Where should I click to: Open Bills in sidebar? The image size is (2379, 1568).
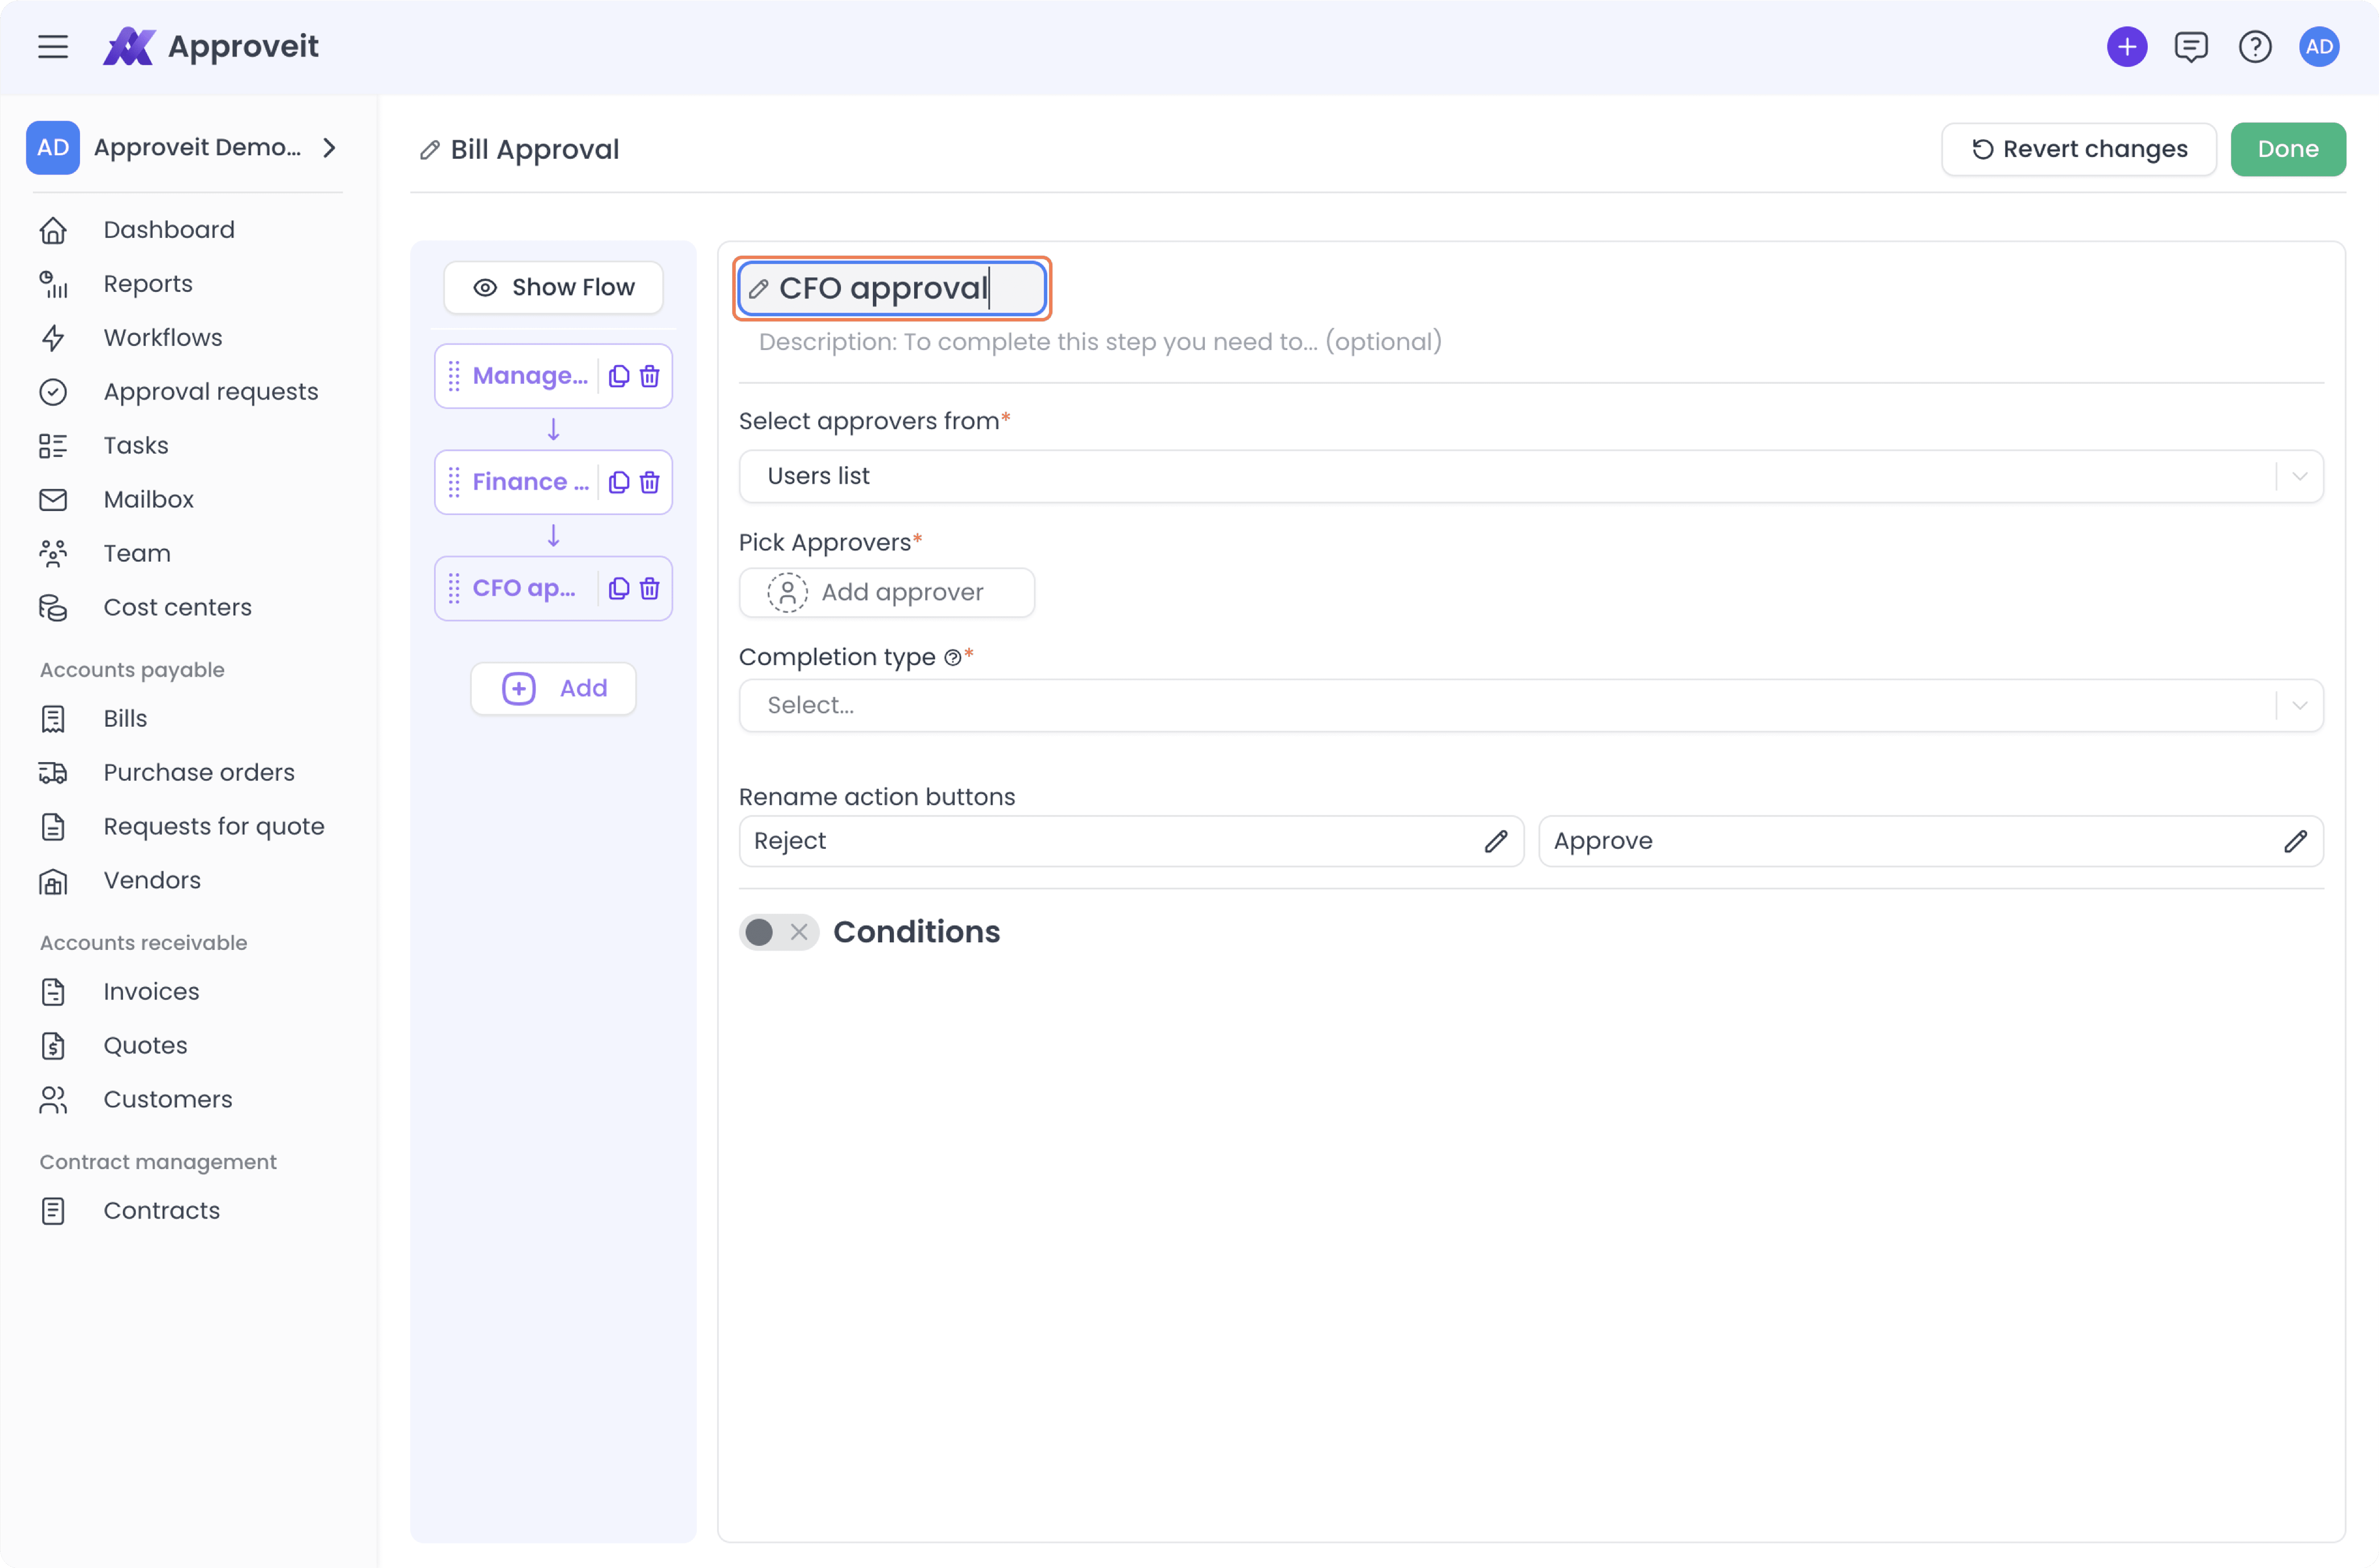[125, 719]
